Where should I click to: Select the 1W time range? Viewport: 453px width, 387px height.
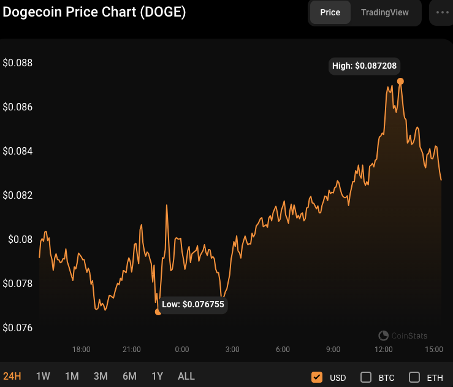[43, 376]
